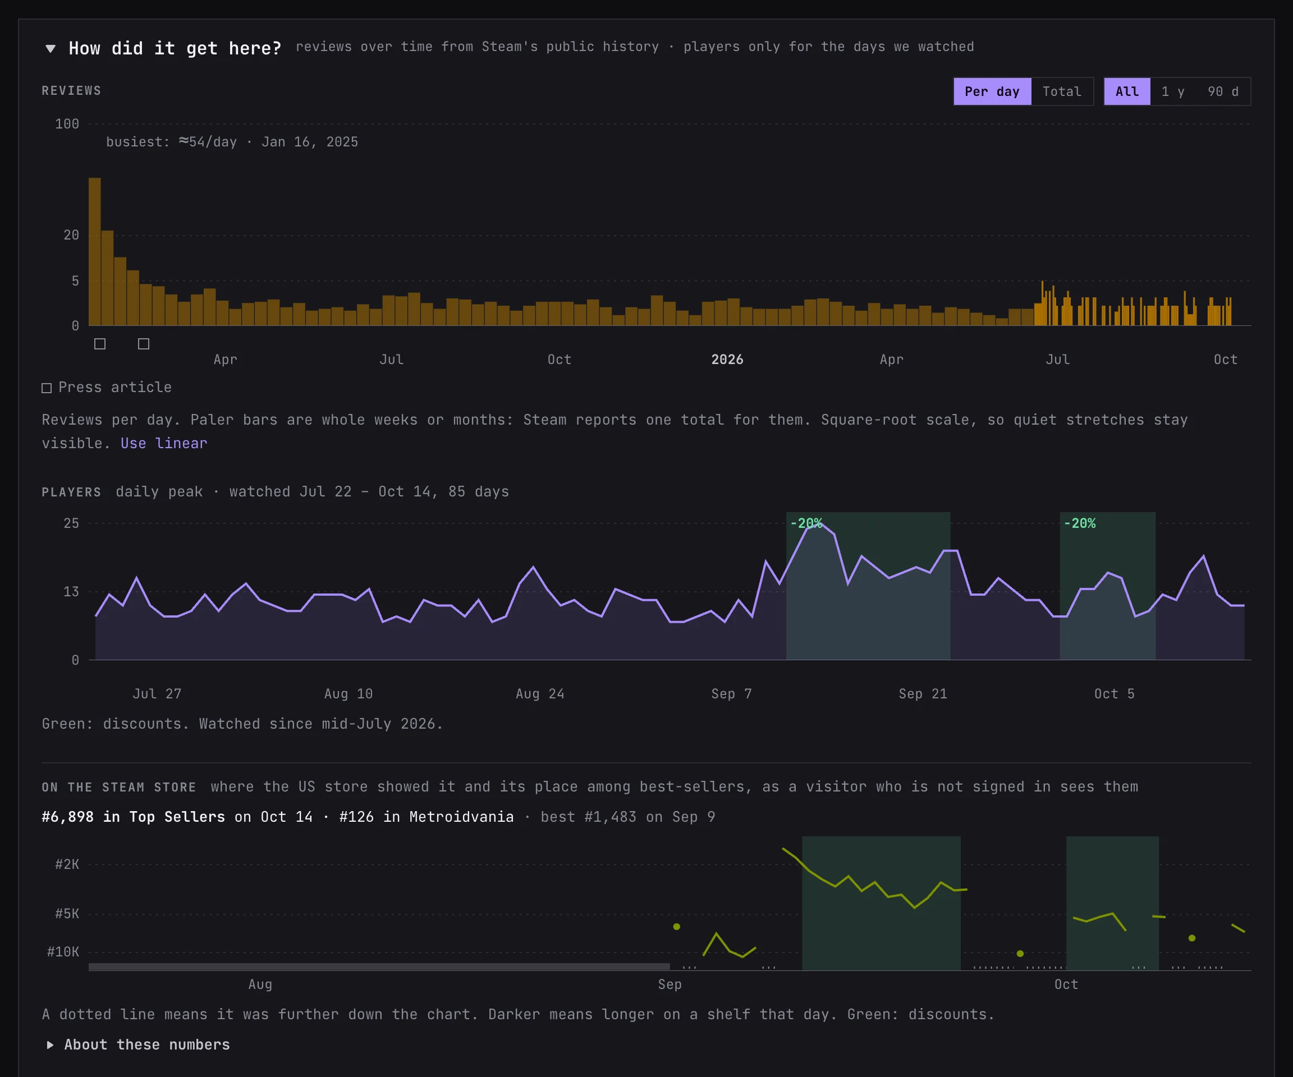Click the second press article marker on the reviews chart

coord(144,344)
